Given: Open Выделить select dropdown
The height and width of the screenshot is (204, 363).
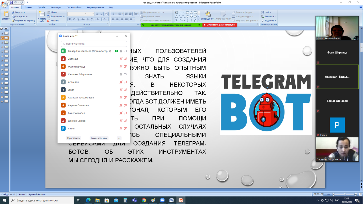Looking at the screenshot, I should [x=268, y=21].
